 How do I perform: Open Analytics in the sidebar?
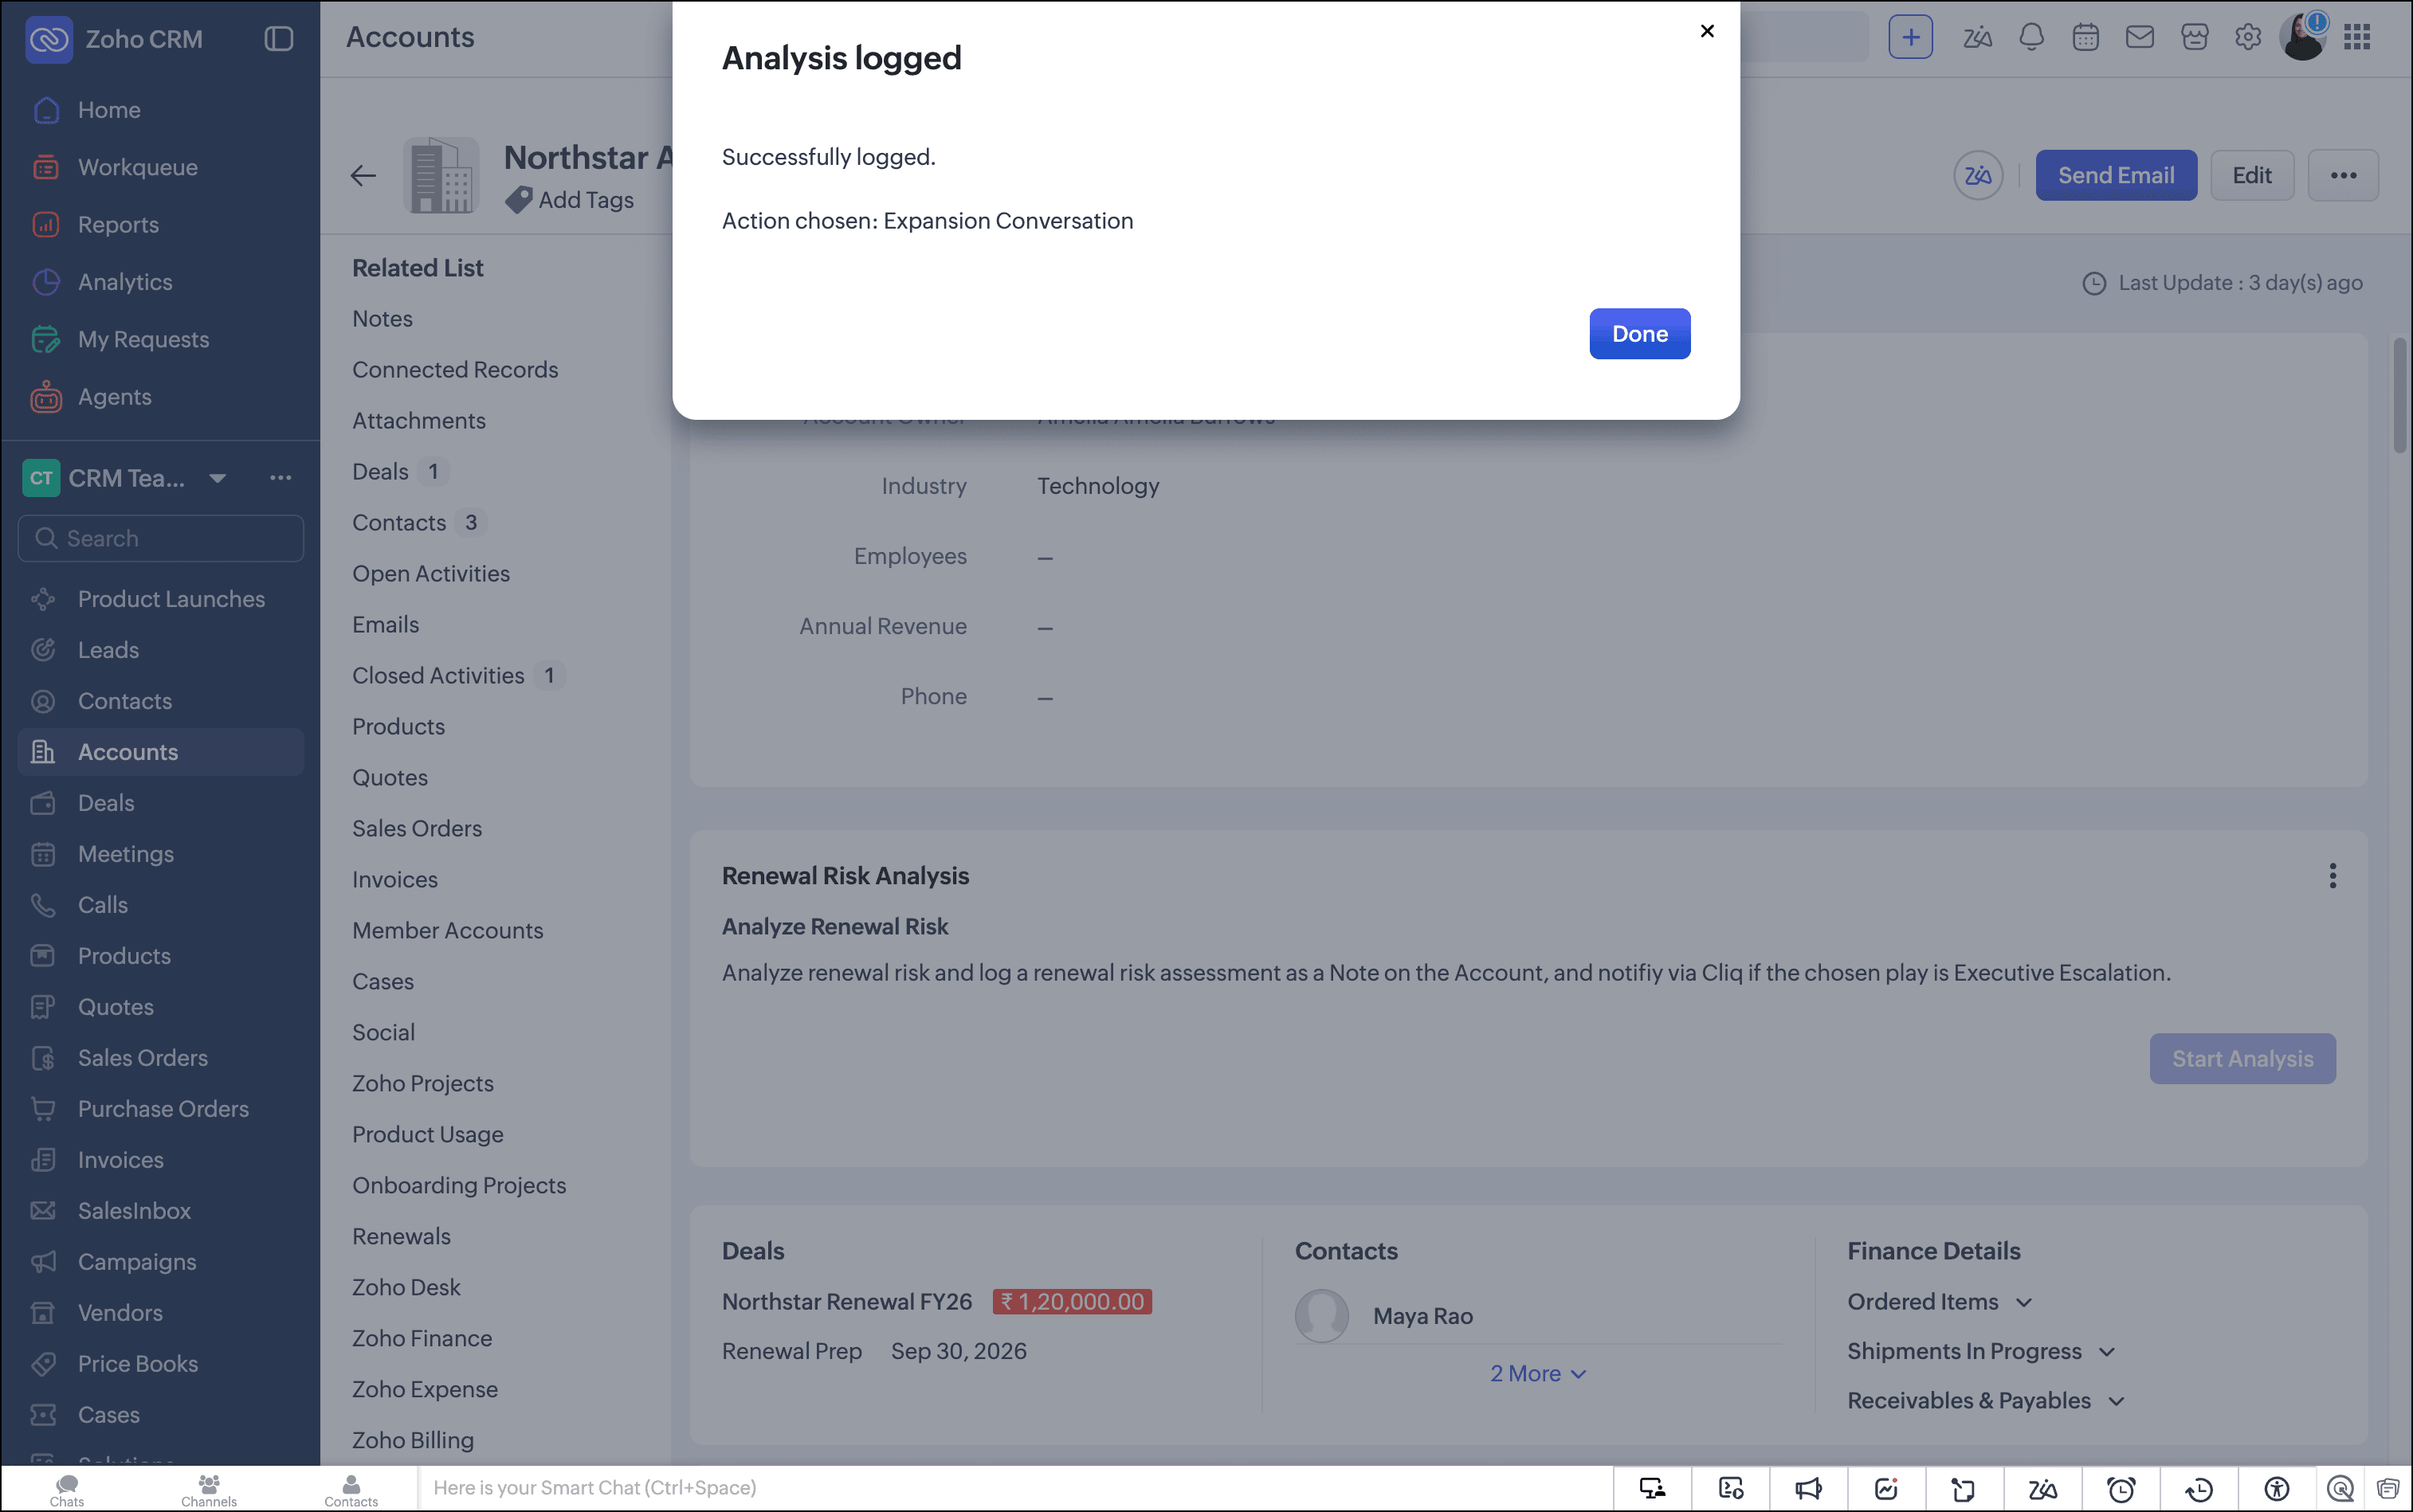[125, 282]
